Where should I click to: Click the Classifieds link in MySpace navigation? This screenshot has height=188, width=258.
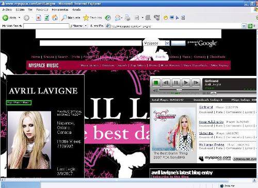pyautogui.click(x=218, y=57)
